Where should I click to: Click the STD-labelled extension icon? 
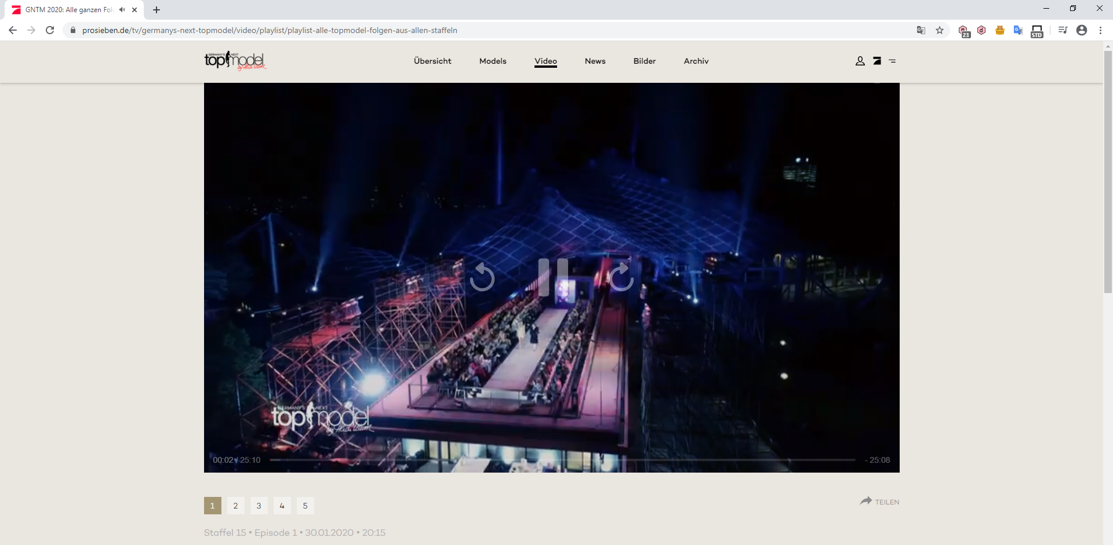coord(1037,31)
